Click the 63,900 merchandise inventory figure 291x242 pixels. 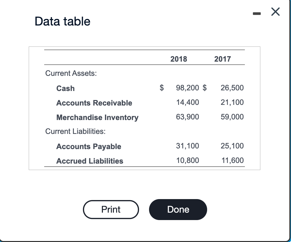(187, 117)
